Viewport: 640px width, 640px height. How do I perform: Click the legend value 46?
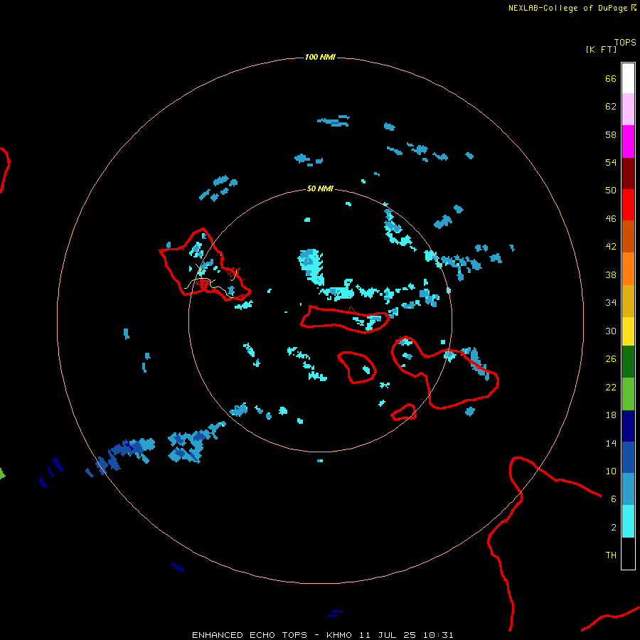(611, 219)
